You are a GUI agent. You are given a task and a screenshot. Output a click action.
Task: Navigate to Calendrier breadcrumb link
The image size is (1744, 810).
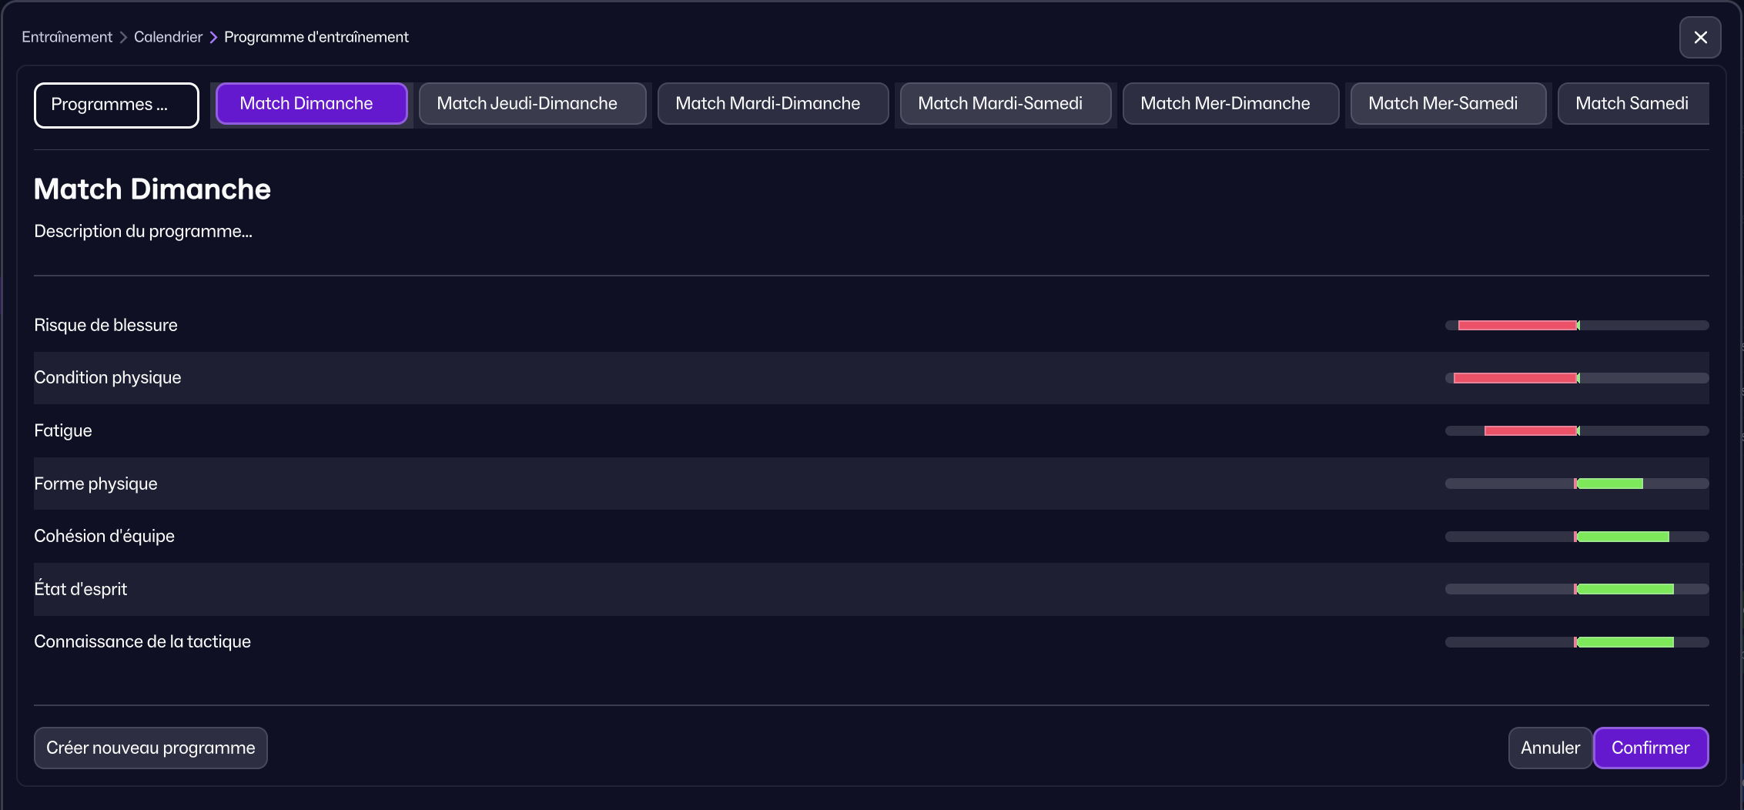(x=168, y=37)
